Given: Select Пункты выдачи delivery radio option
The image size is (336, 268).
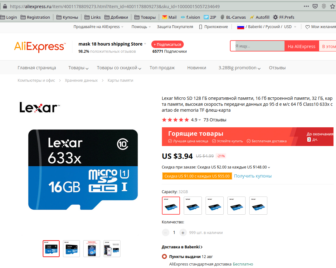Looking at the screenshot, I should click(164, 256).
